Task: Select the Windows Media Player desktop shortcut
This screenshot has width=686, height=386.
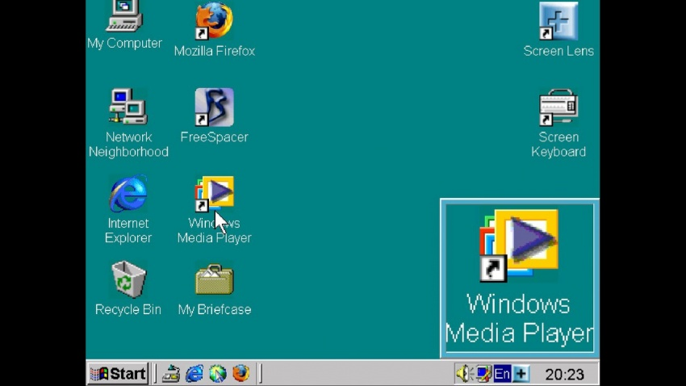Action: (x=214, y=194)
